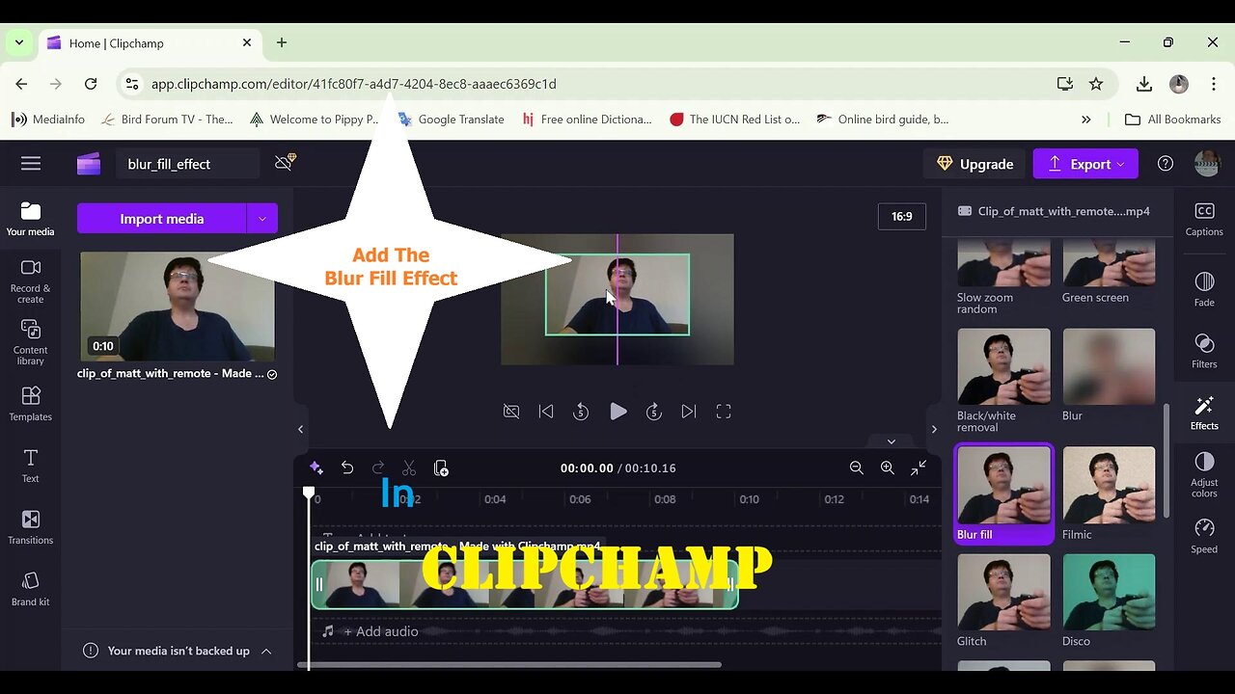1235x694 pixels.
Task: Open the Export dropdown
Action: (1085, 164)
